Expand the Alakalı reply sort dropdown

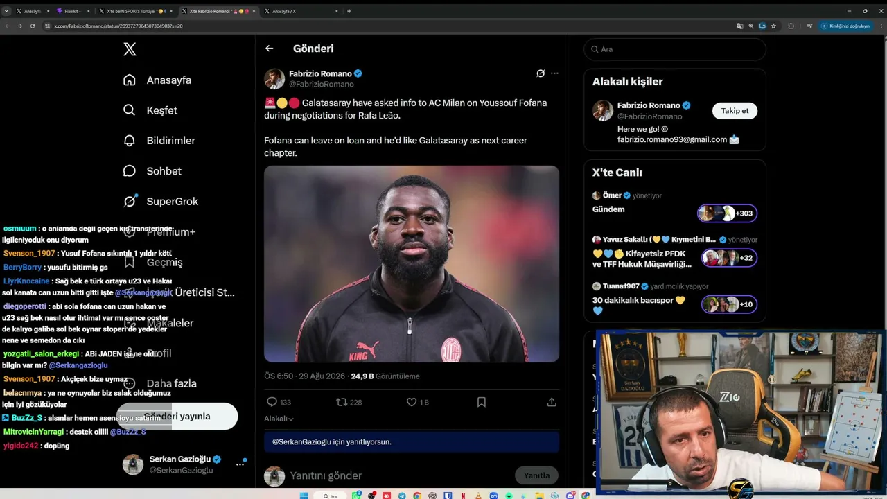click(279, 419)
